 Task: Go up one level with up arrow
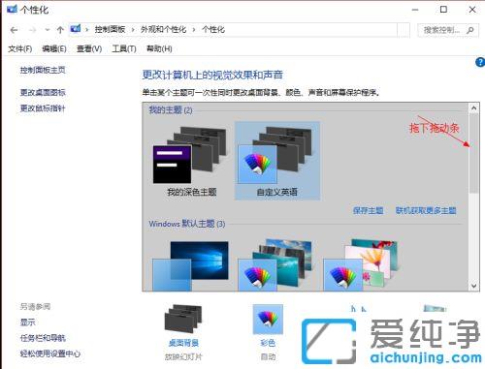coord(60,30)
